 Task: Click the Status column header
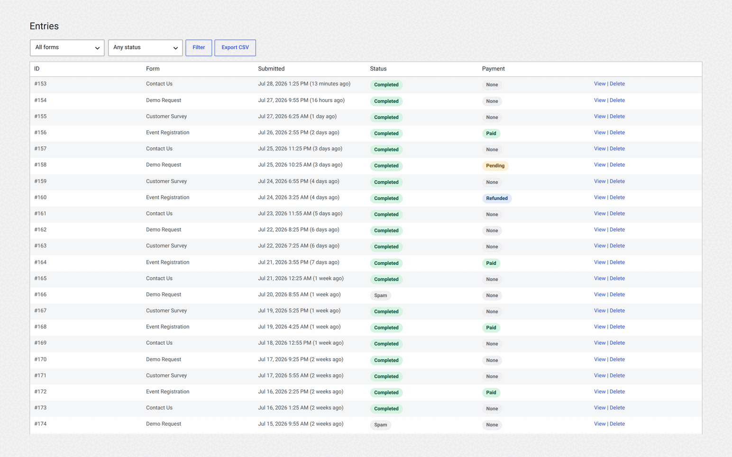click(378, 69)
